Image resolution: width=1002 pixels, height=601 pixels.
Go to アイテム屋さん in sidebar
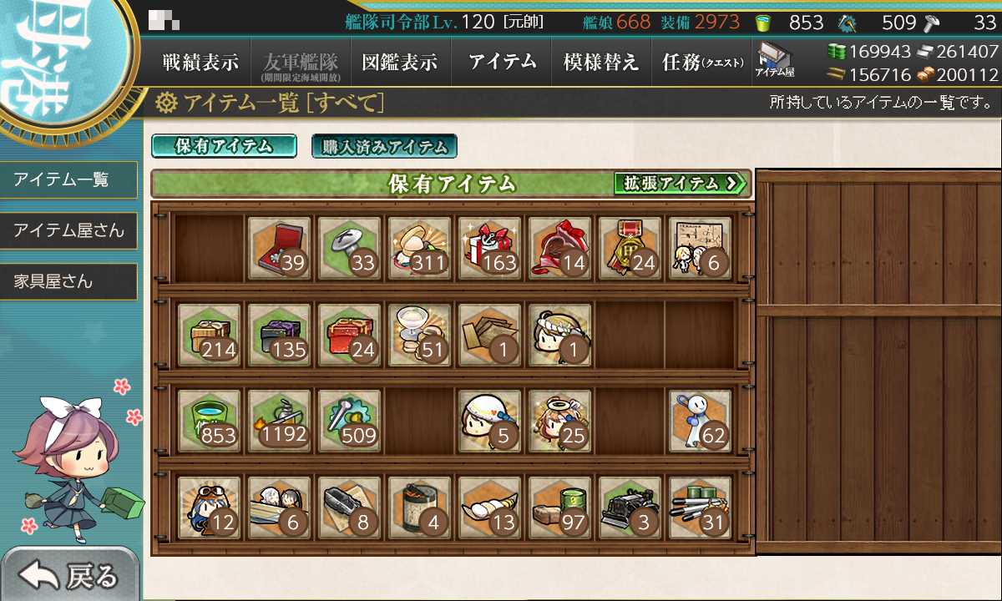pyautogui.click(x=68, y=230)
